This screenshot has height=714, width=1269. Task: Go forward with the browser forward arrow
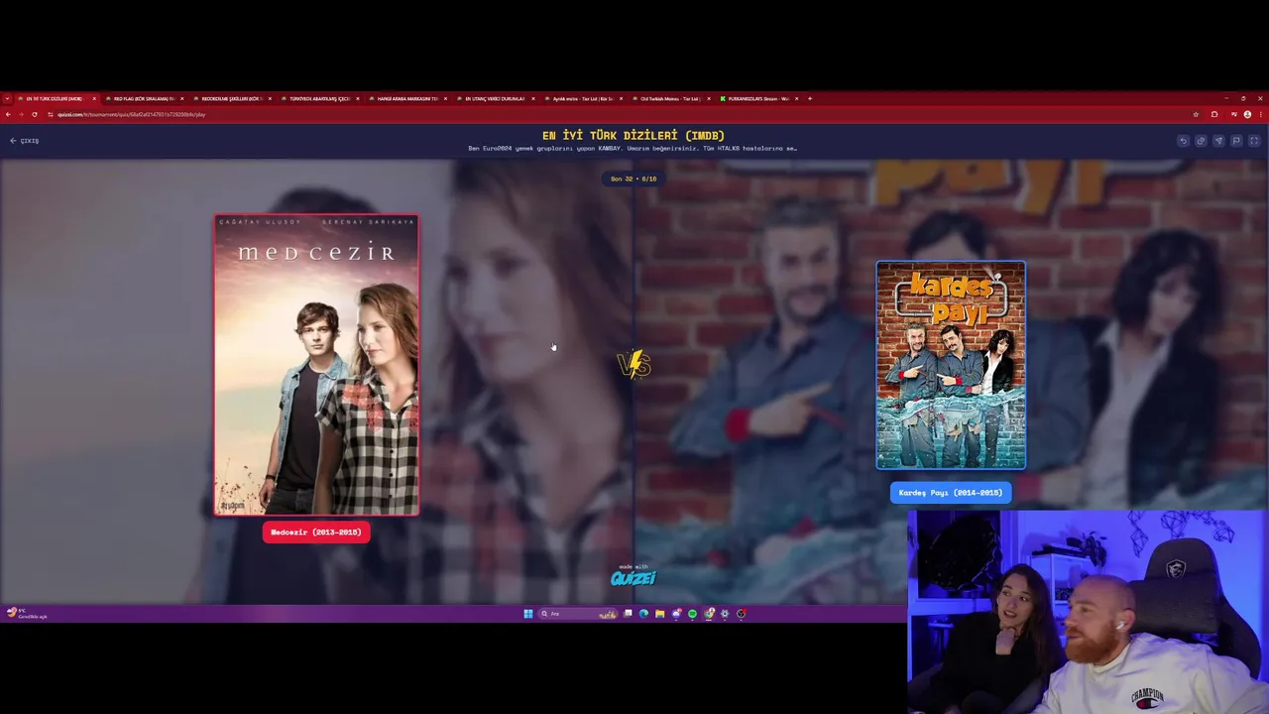21,114
